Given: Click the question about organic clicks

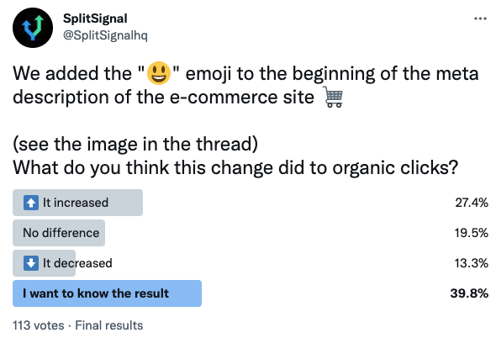Looking at the screenshot, I should (x=235, y=167).
